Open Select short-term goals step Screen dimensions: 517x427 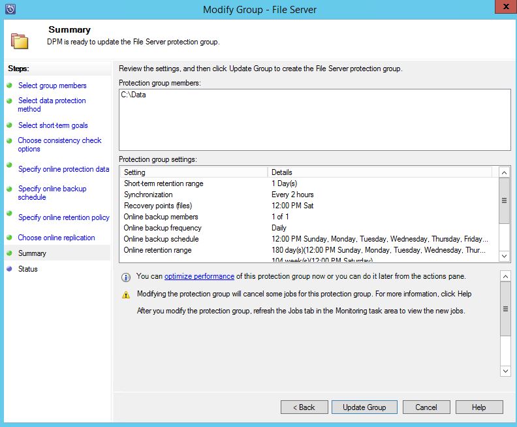53,125
